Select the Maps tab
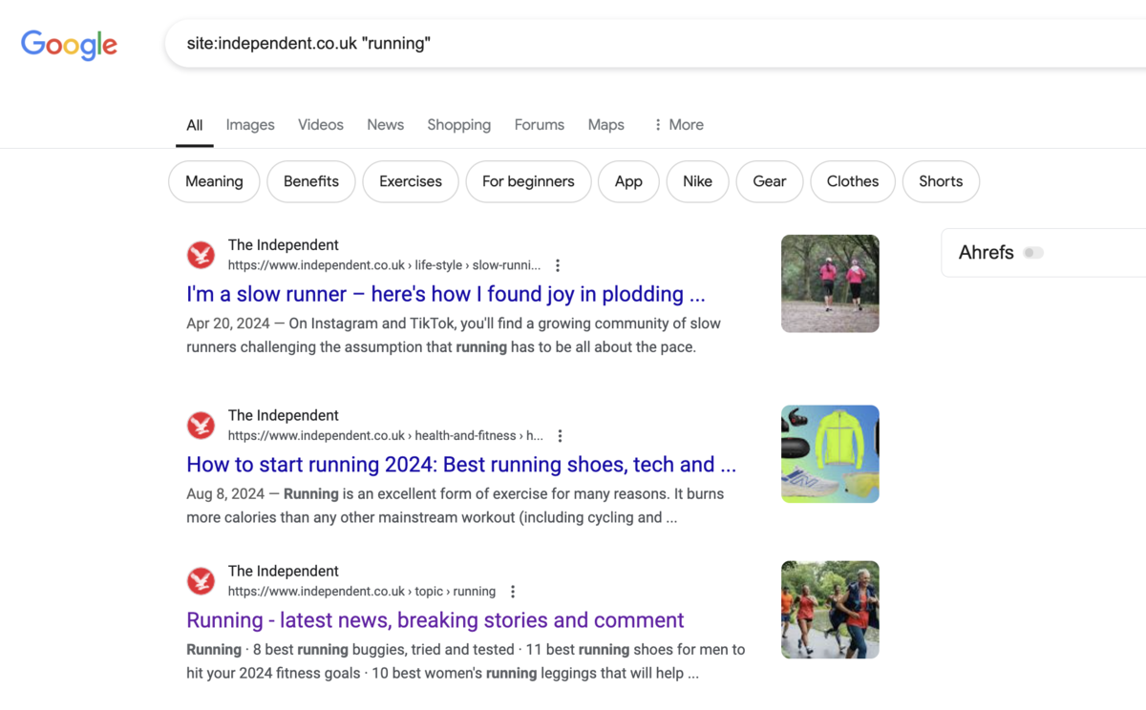Viewport: 1146px width, 710px height. 605,125
